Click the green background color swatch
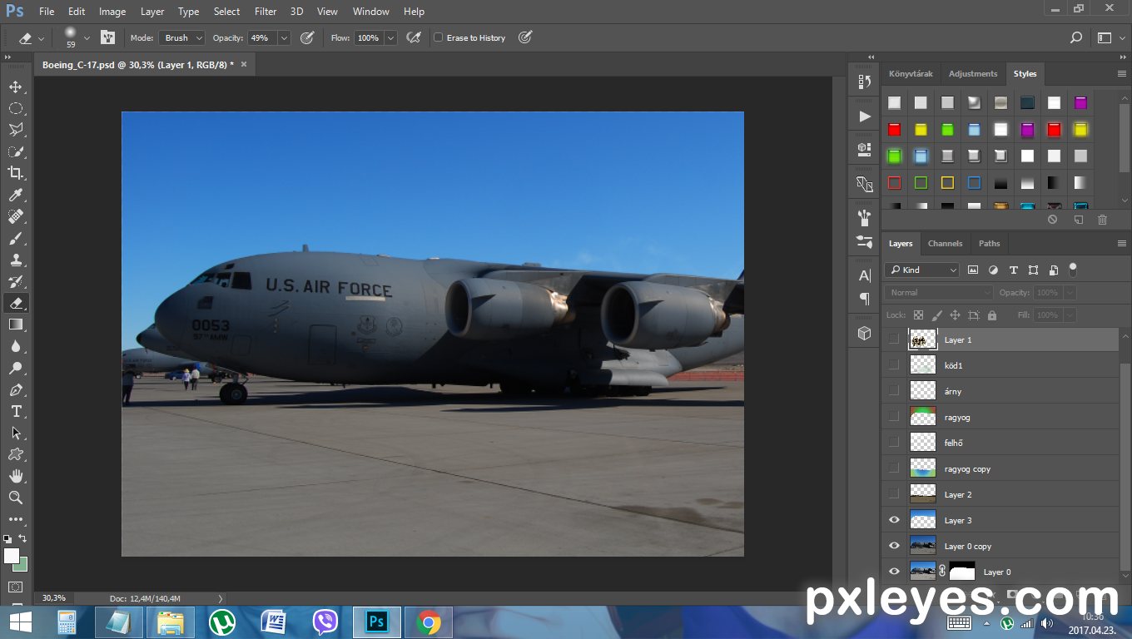Viewport: 1132px width, 639px height. pyautogui.click(x=22, y=566)
